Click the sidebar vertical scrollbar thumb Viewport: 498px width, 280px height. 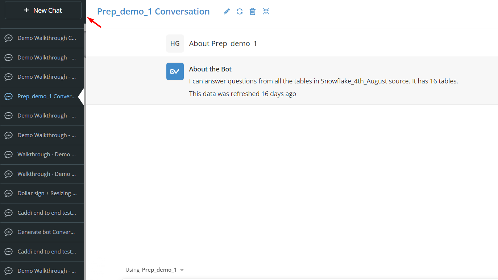click(x=85, y=44)
